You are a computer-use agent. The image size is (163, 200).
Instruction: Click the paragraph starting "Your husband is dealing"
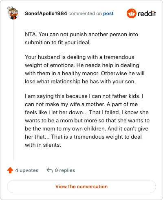point(85,69)
